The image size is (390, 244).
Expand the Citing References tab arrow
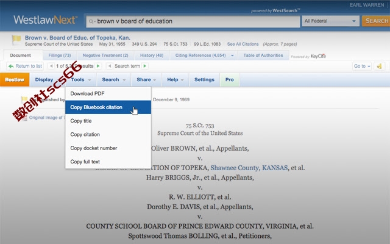[232, 56]
